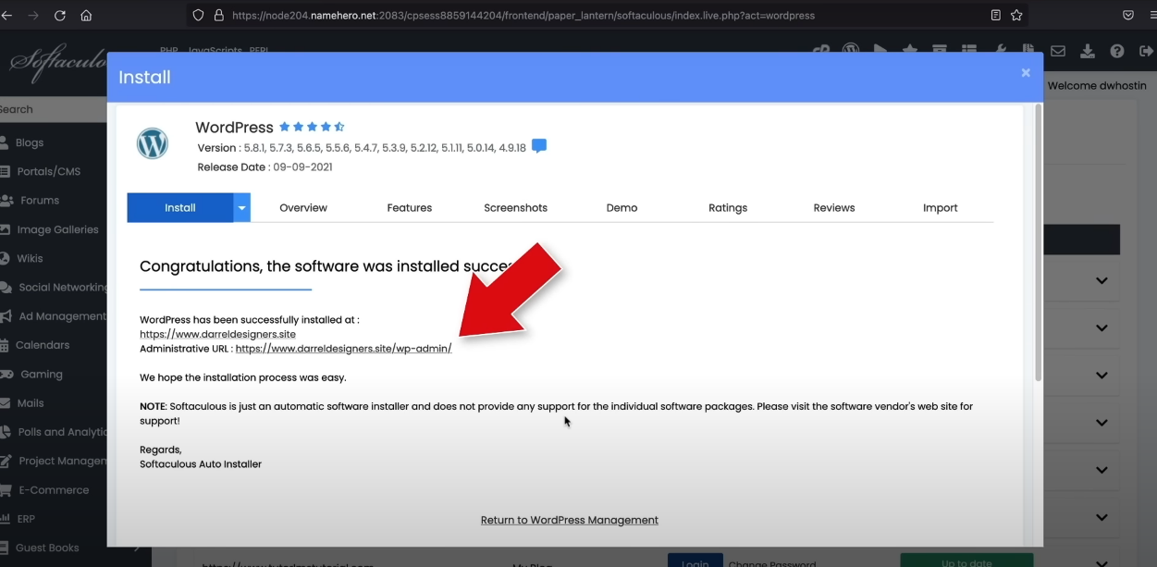Expand the Portals/CMS category
Image resolution: width=1157 pixels, height=567 pixels.
click(x=48, y=171)
